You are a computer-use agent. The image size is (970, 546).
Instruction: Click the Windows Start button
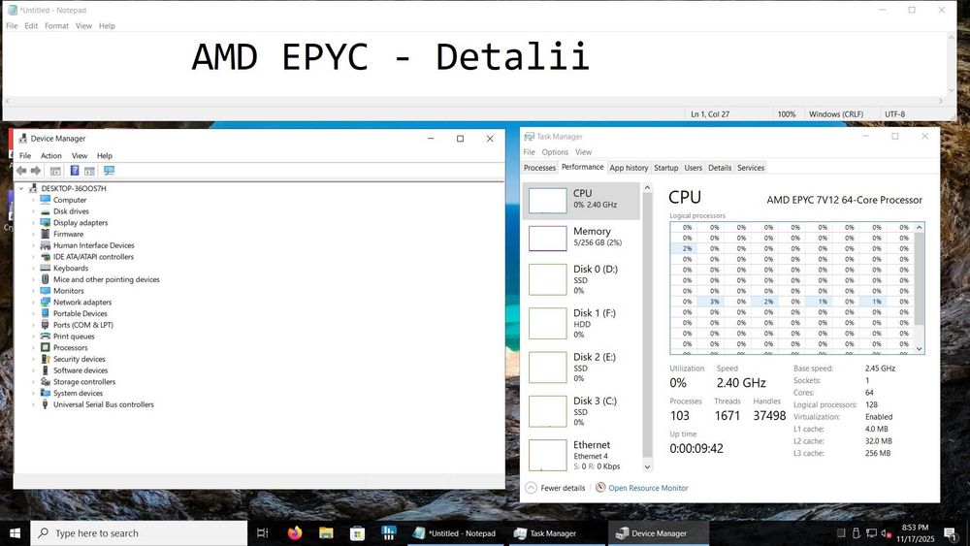point(15,533)
